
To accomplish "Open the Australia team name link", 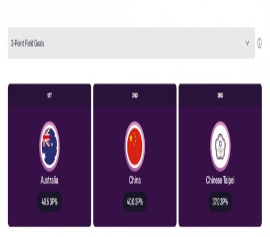I will [50, 180].
